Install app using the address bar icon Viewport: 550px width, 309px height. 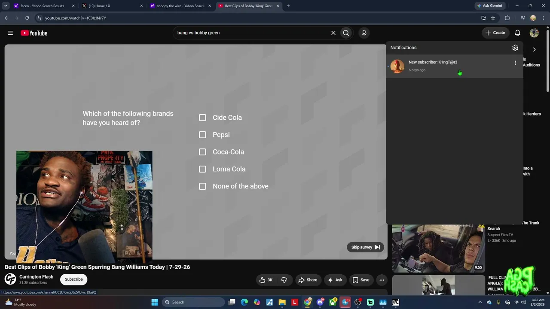click(x=483, y=18)
